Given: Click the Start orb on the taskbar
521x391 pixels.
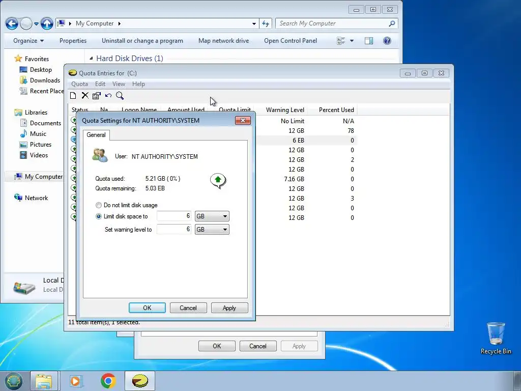Looking at the screenshot, I should point(13,381).
